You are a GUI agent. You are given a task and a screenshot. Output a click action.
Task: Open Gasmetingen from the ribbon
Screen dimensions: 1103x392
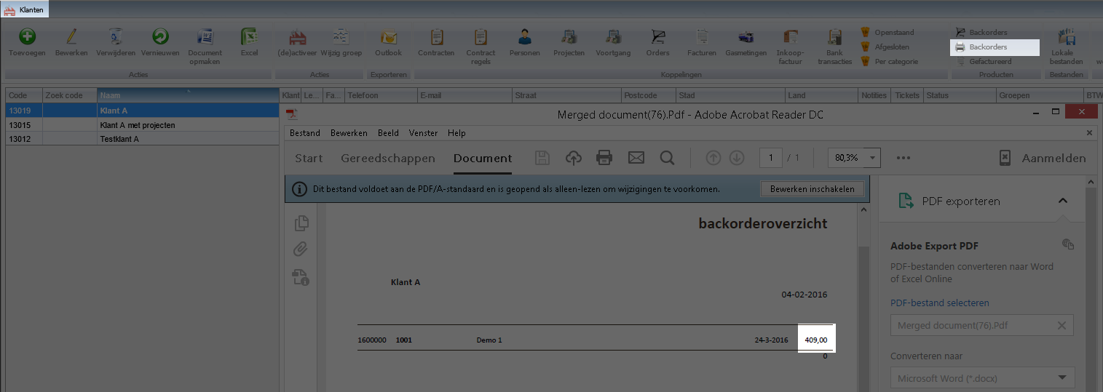click(x=746, y=38)
